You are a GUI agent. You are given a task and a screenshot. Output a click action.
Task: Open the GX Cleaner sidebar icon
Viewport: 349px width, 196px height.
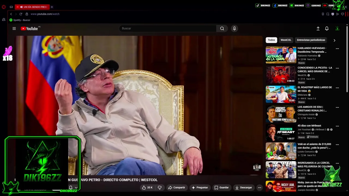(x=4, y=20)
